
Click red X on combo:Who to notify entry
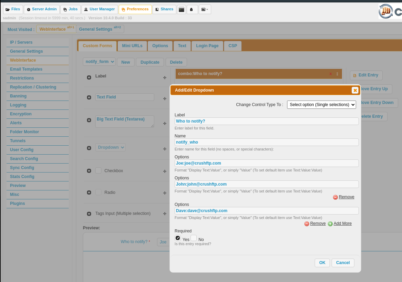pyautogui.click(x=331, y=74)
